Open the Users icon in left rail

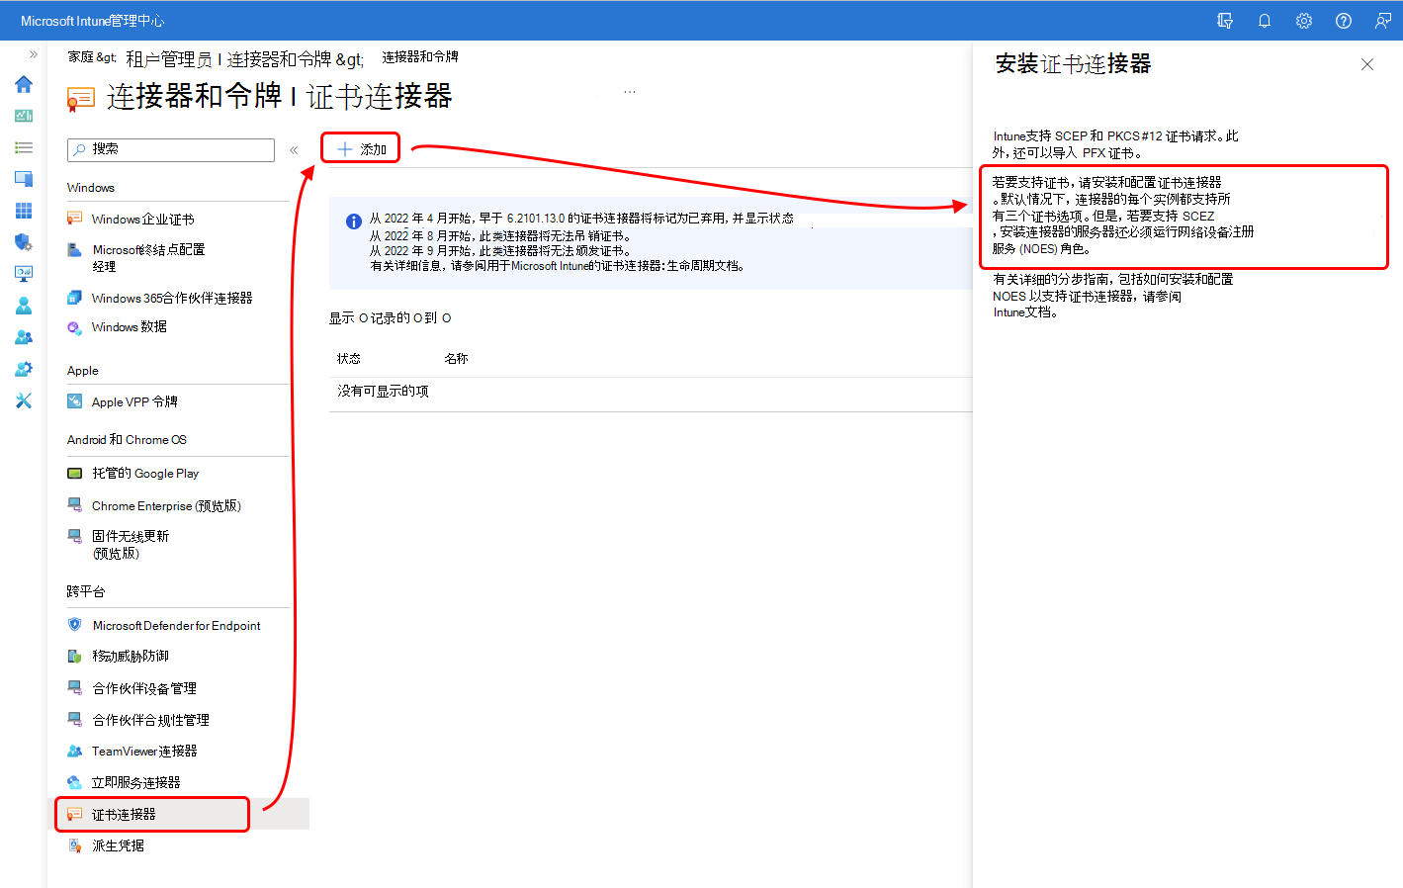(x=24, y=306)
